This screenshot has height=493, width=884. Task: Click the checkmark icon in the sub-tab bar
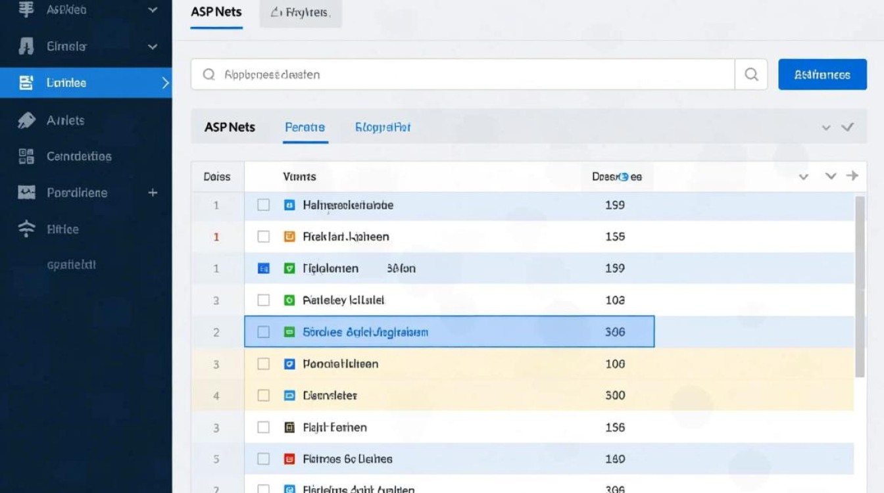[x=848, y=127]
